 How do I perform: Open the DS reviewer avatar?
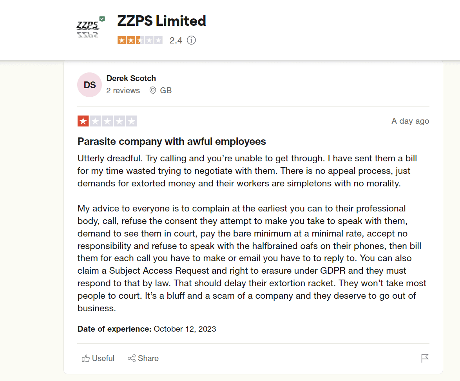pos(90,85)
